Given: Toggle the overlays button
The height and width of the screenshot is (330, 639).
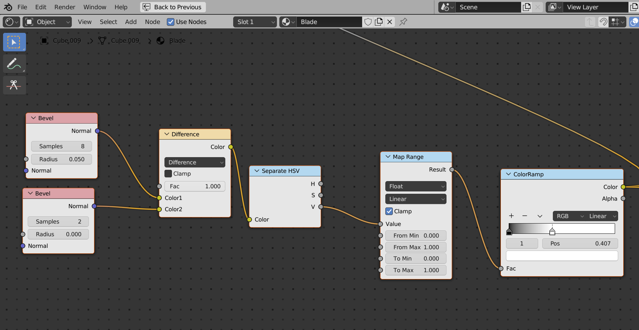Looking at the screenshot, I should [634, 22].
